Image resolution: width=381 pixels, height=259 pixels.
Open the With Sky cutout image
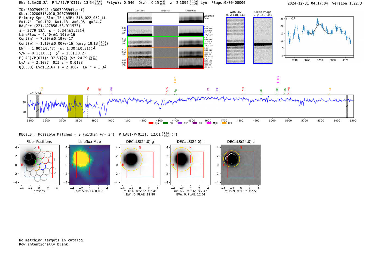[235, 40]
